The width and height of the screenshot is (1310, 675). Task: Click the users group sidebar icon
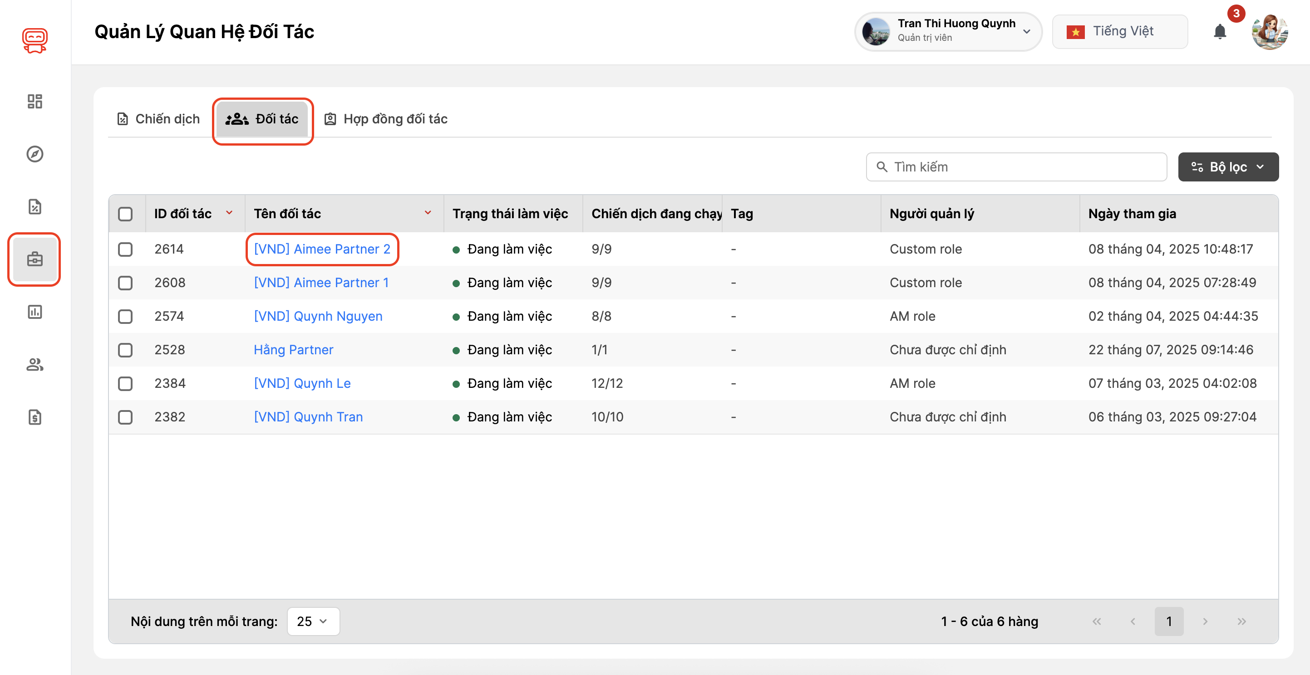34,364
